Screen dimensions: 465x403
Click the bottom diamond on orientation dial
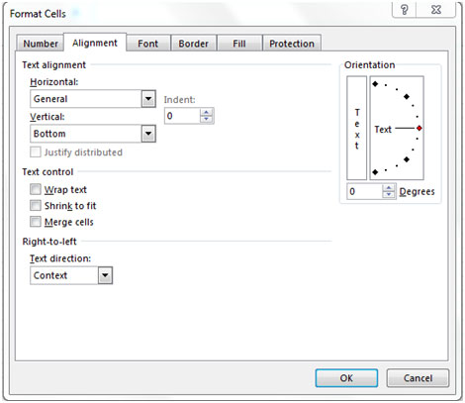pyautogui.click(x=375, y=172)
